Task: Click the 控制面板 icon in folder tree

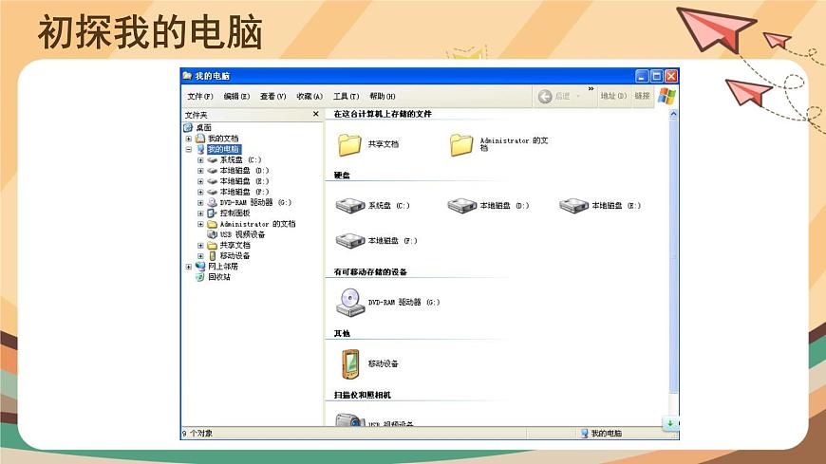Action: pos(212,213)
